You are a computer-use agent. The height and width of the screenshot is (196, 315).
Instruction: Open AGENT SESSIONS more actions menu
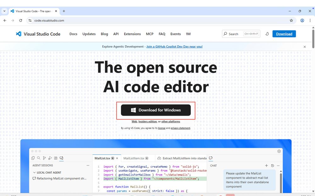[88, 165]
